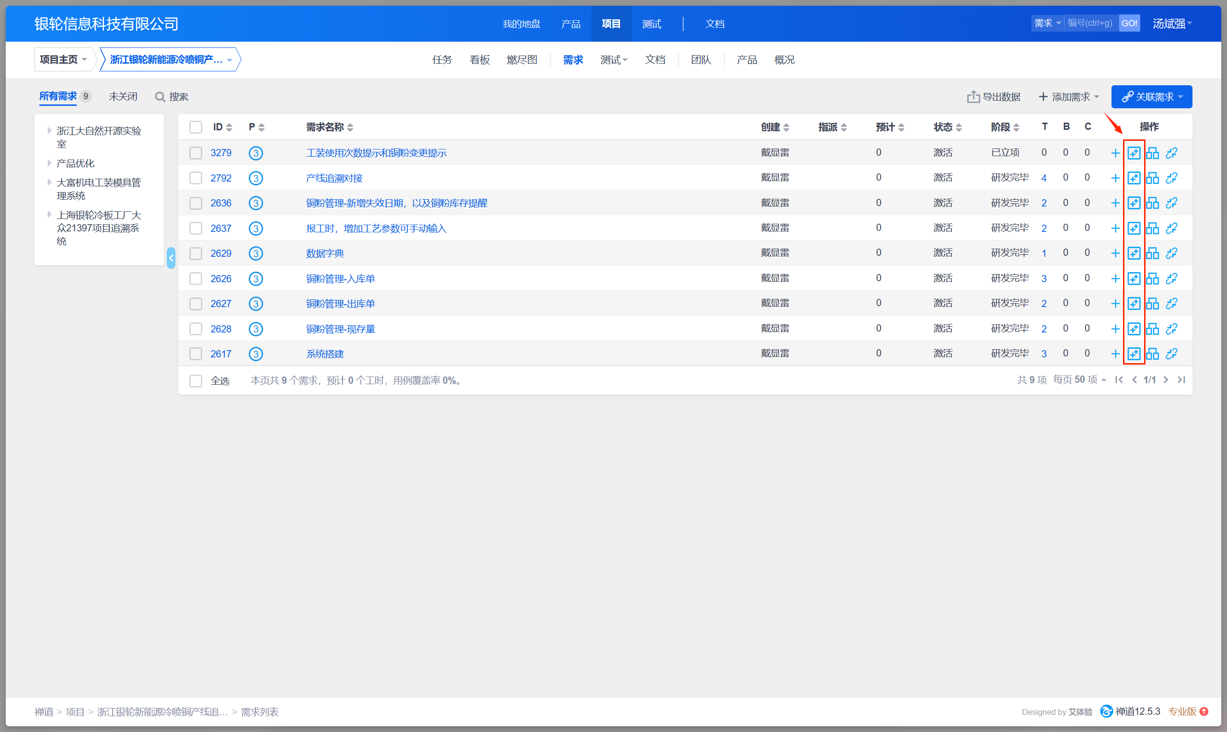Tick the checkbox for story 3279
Screen dimensions: 1227x732
click(x=196, y=153)
